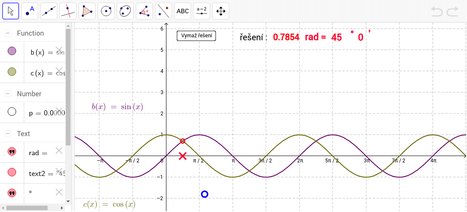Toggle visibility of number p
Viewport: 467px width, 212px height.
11,112
